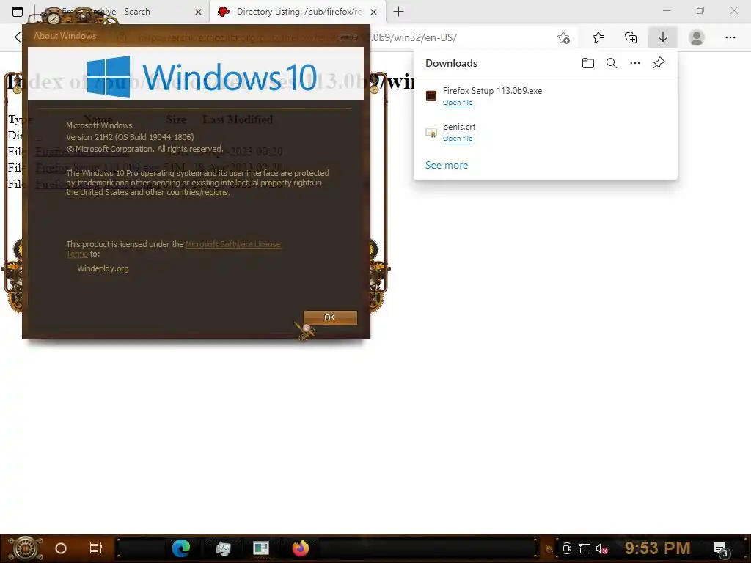
Task: Open the window-style app icon on taskbar
Action: (x=261, y=548)
